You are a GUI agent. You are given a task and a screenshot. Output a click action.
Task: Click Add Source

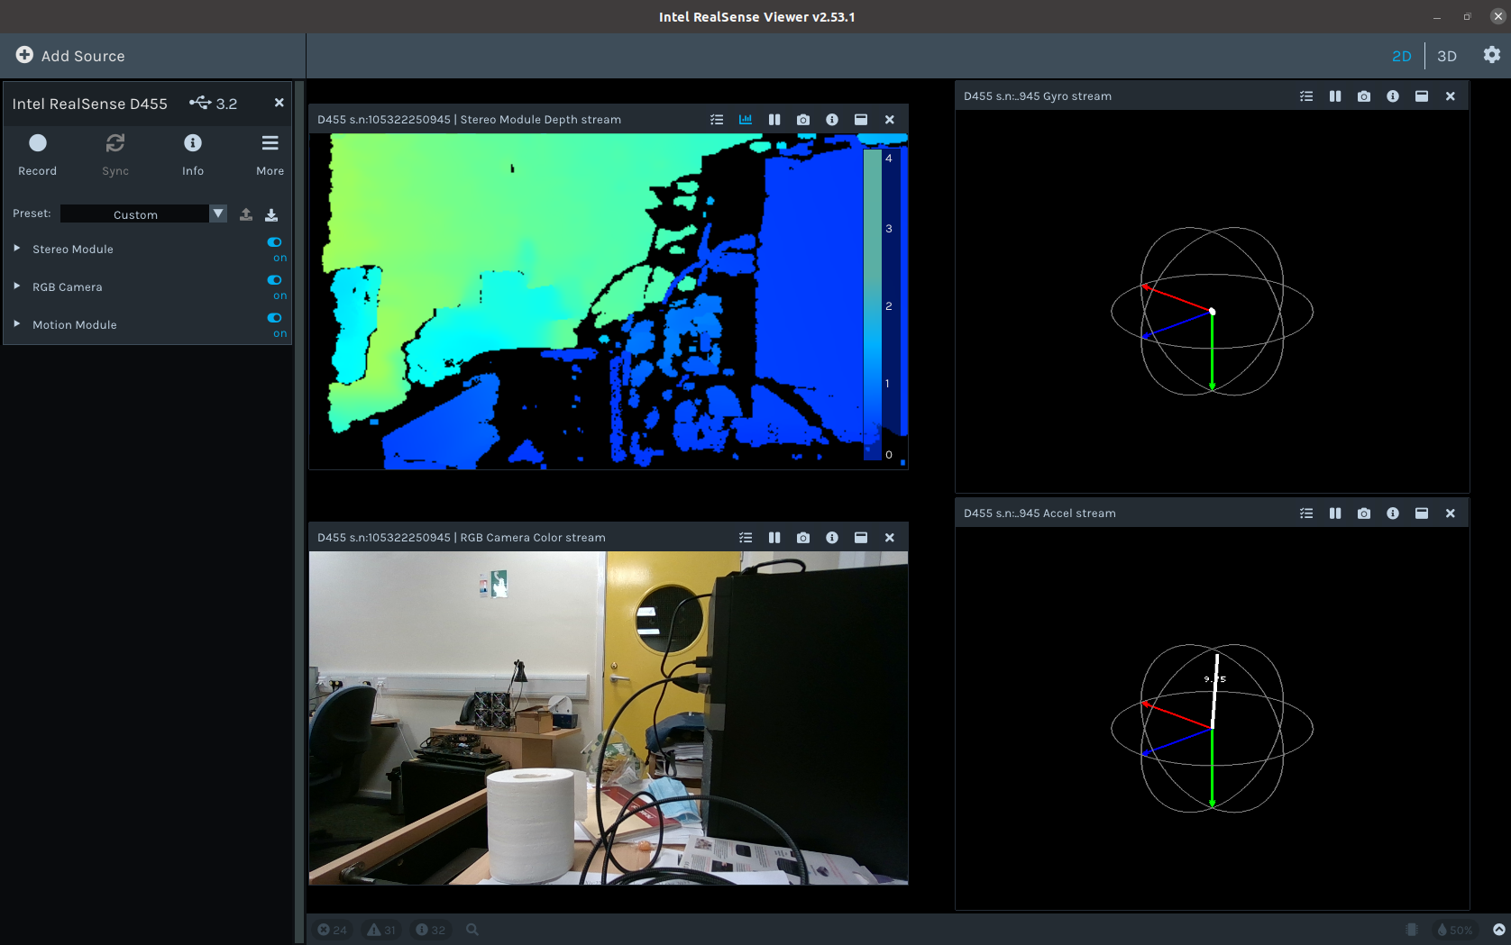(x=69, y=55)
